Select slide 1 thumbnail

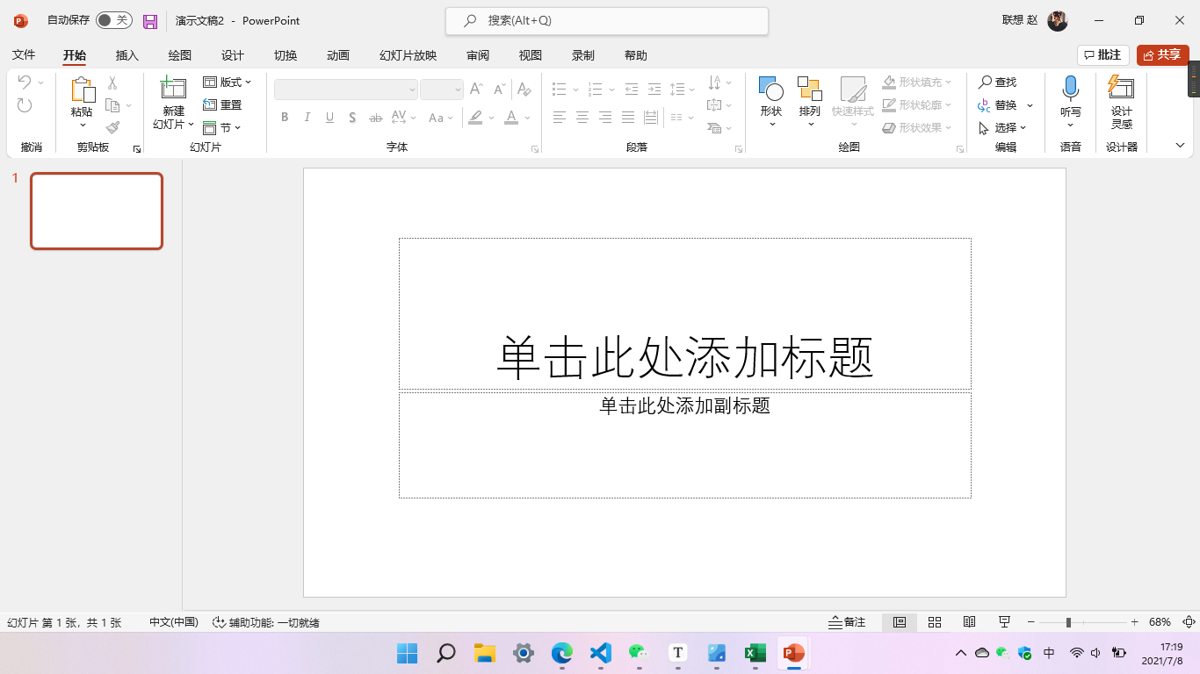97,211
